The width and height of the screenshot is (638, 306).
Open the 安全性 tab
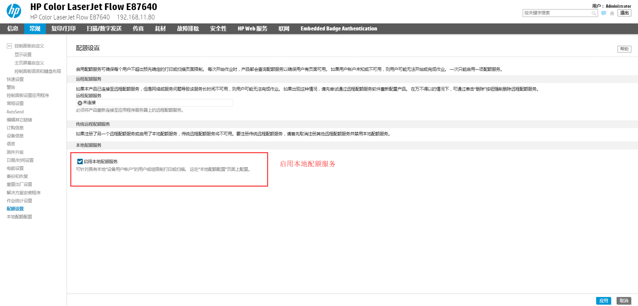[x=218, y=29]
